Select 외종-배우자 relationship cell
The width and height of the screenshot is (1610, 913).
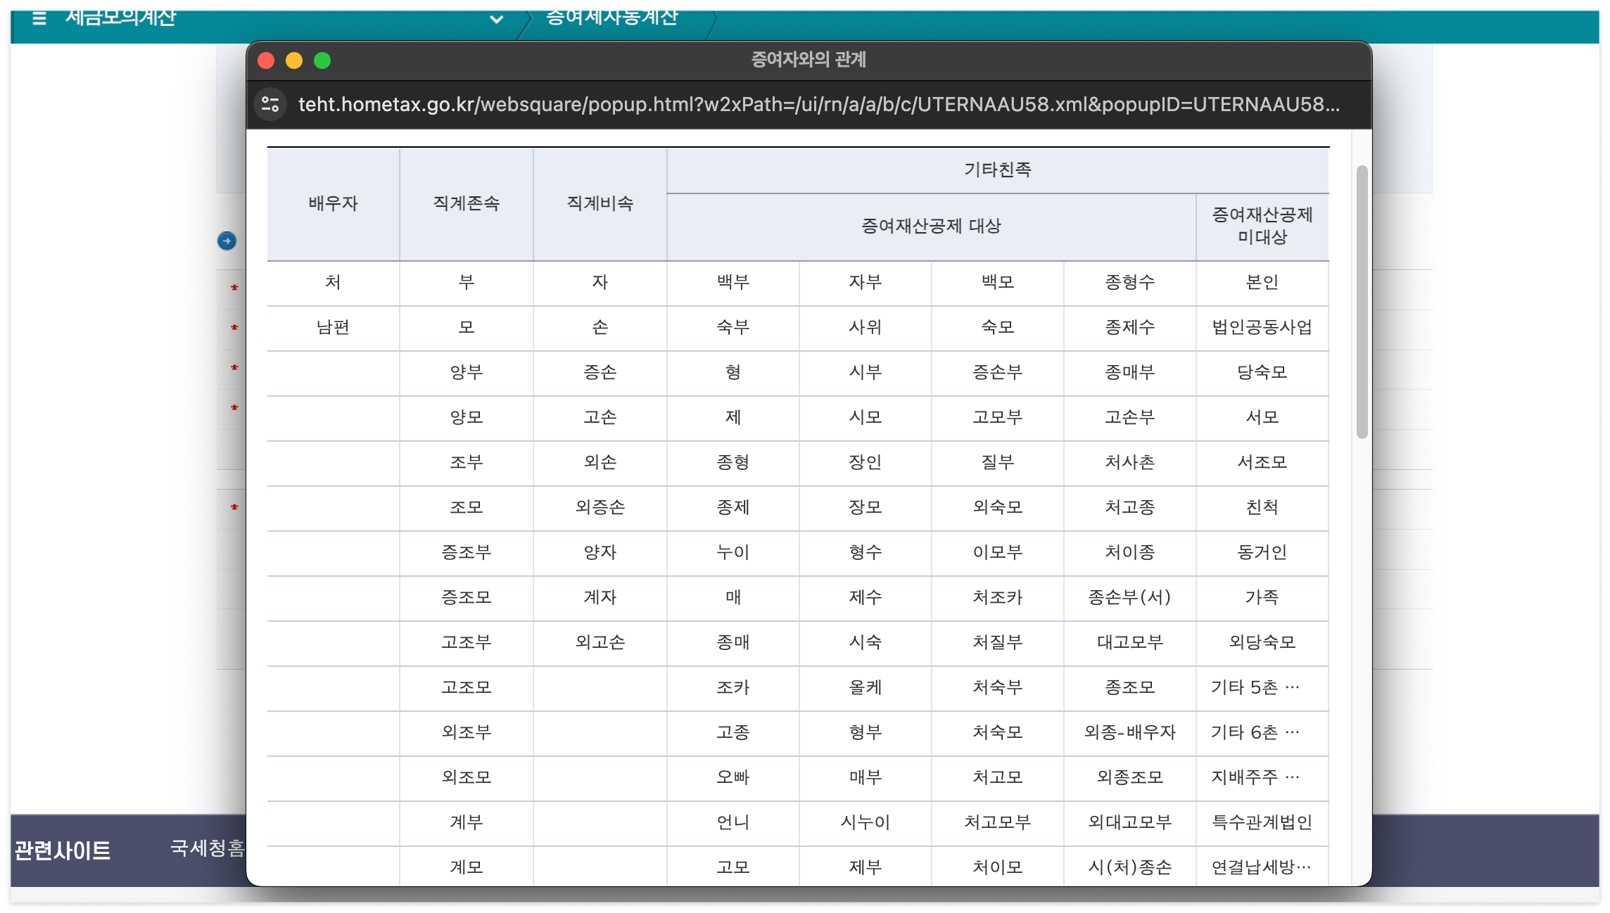click(x=1129, y=733)
